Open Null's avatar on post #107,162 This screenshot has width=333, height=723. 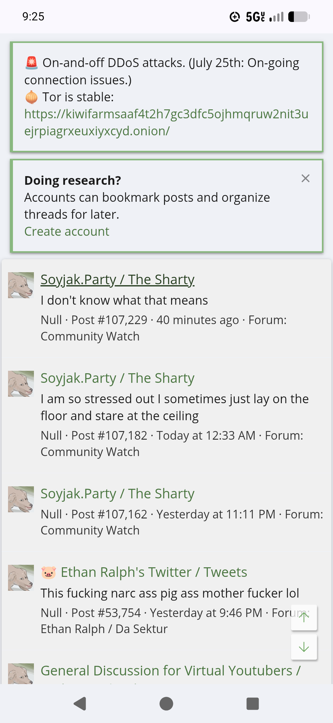click(x=21, y=499)
